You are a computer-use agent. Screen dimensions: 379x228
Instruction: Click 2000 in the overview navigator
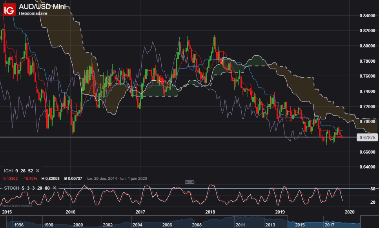[78, 225]
